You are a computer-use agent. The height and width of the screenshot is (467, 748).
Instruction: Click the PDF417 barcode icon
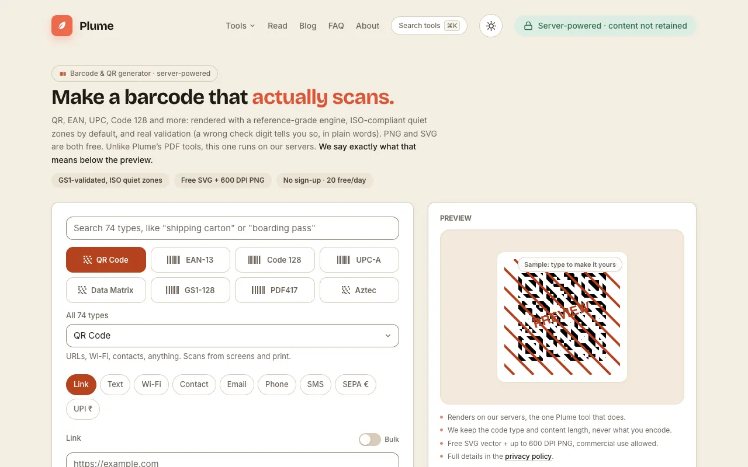[258, 290]
